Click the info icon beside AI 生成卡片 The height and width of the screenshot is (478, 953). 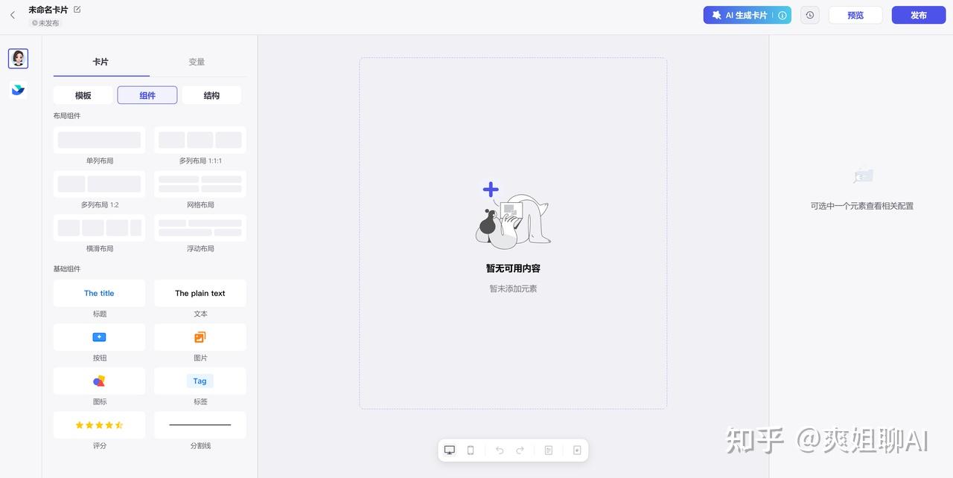782,15
